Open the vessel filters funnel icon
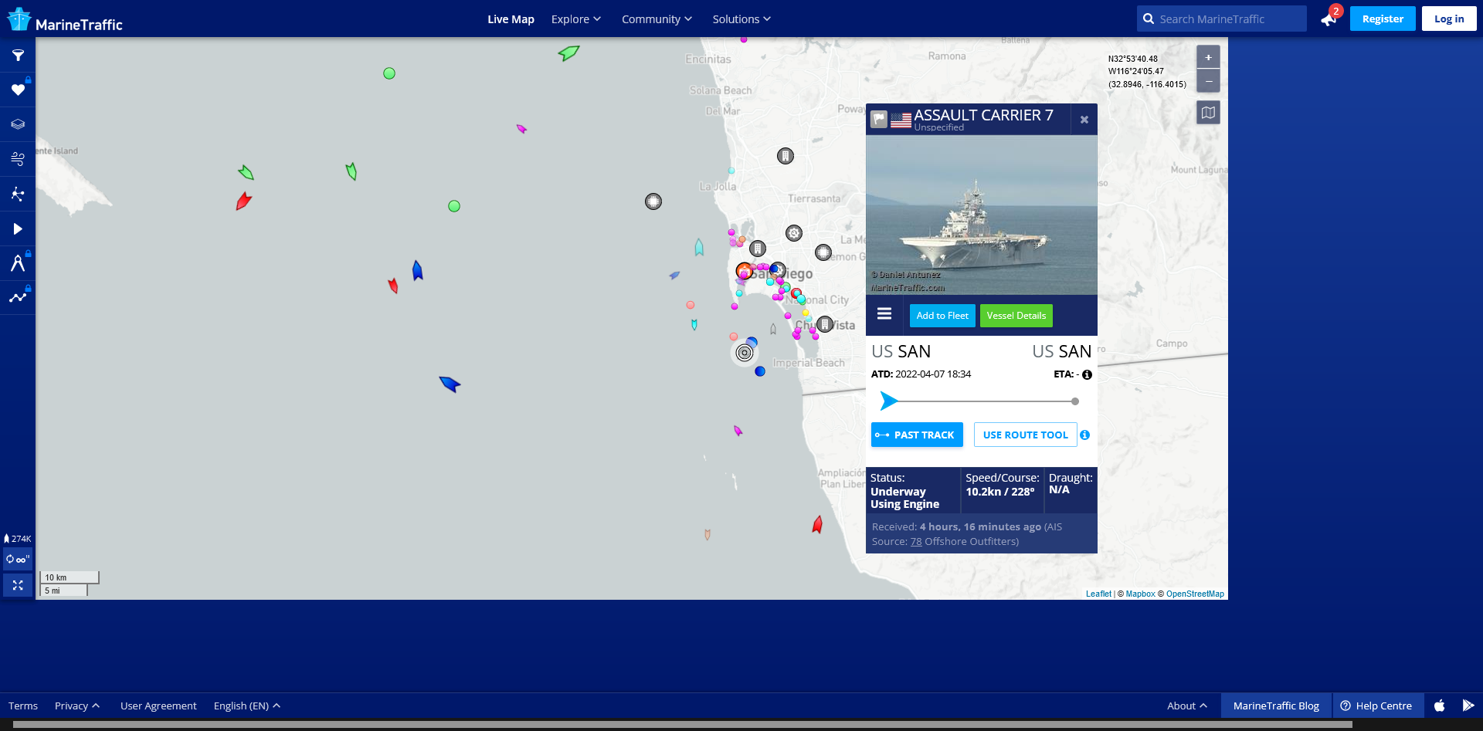Viewport: 1483px width, 731px height. click(18, 56)
